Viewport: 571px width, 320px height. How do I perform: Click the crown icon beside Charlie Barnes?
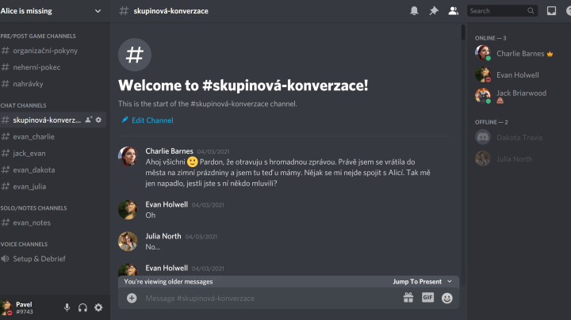pos(550,54)
